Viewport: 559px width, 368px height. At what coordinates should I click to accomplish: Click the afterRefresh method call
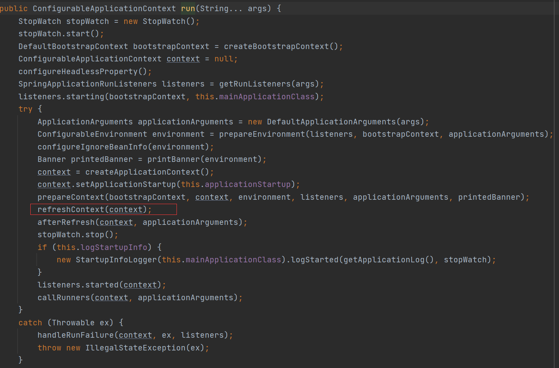coord(66,222)
